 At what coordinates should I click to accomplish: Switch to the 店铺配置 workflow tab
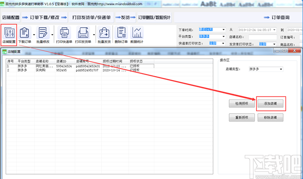pos(11,17)
